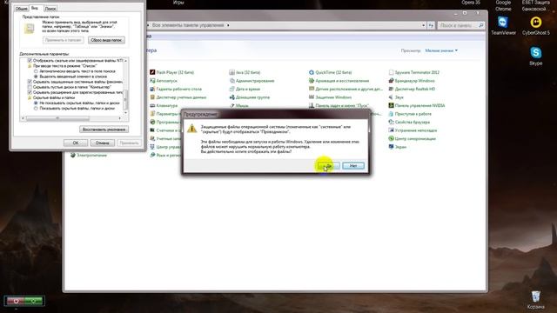This screenshot has height=313, width=557.
Task: Toggle hide protected system files checkbox
Action: (x=30, y=82)
